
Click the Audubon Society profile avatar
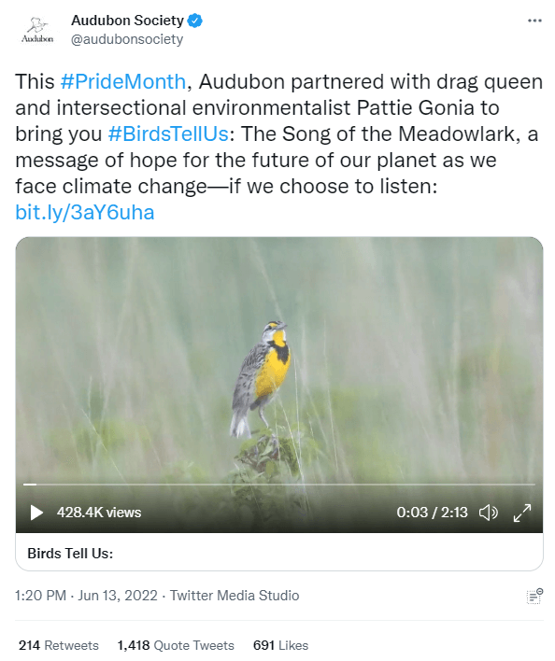[x=37, y=30]
